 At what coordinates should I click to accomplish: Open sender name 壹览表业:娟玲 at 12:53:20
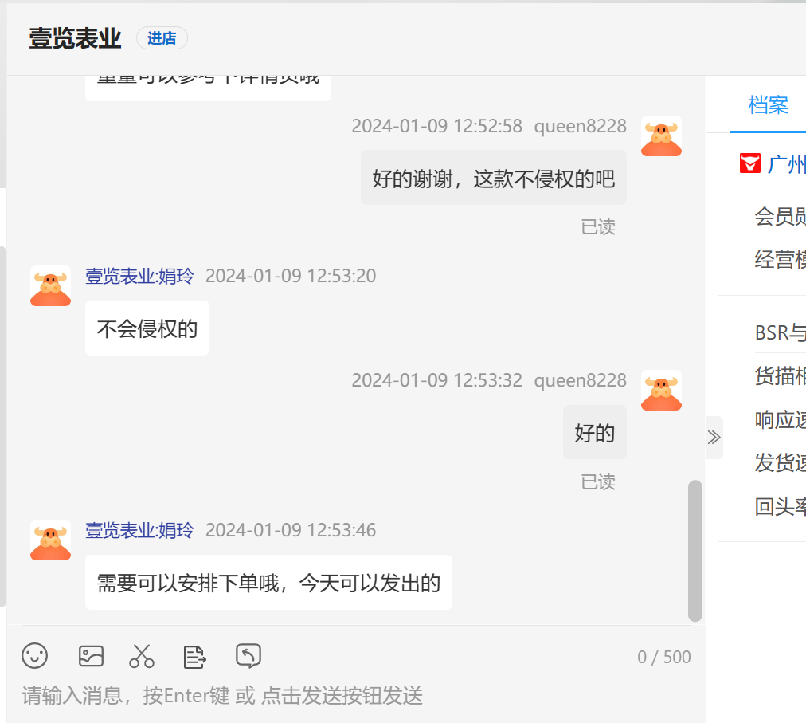click(x=139, y=276)
